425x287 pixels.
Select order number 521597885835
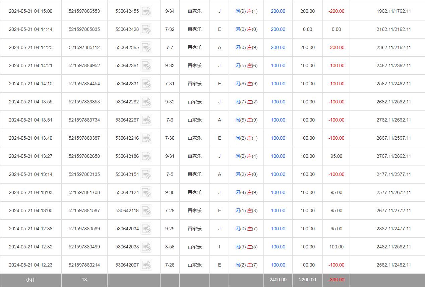[84, 29]
